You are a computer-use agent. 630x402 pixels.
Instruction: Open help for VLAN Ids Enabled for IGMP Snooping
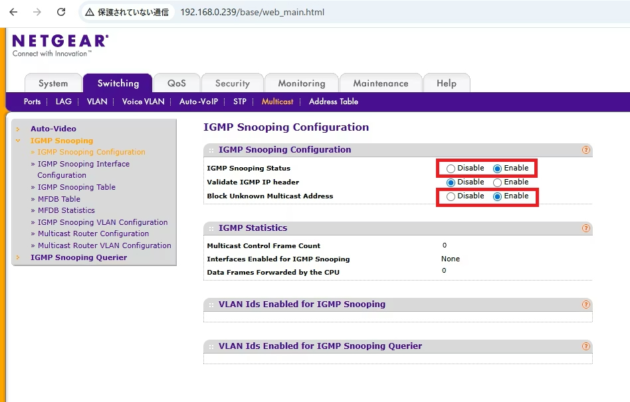pos(585,304)
